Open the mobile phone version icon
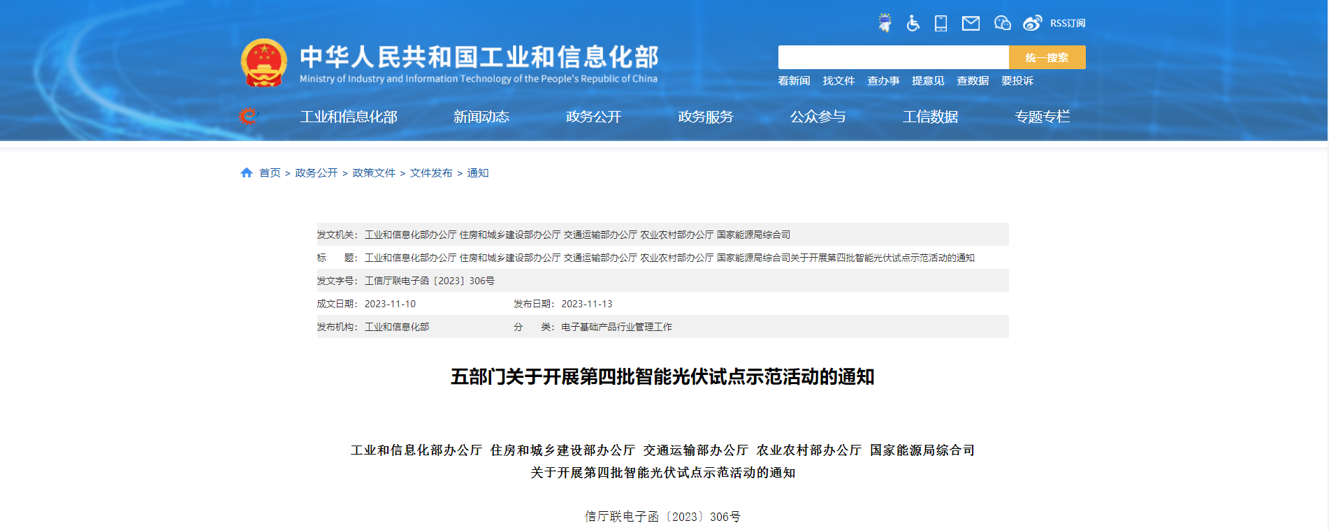This screenshot has width=1329, height=530. [x=941, y=23]
